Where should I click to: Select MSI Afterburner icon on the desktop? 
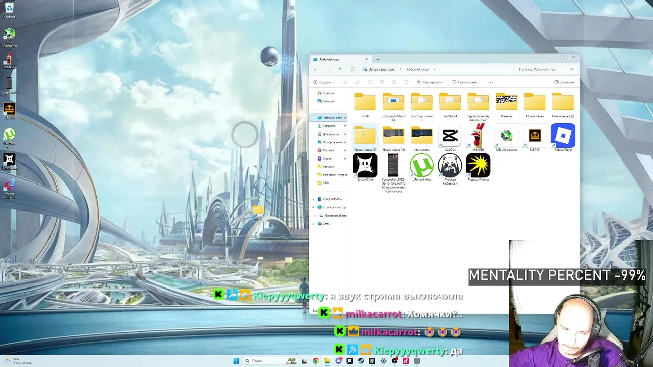(x=9, y=37)
